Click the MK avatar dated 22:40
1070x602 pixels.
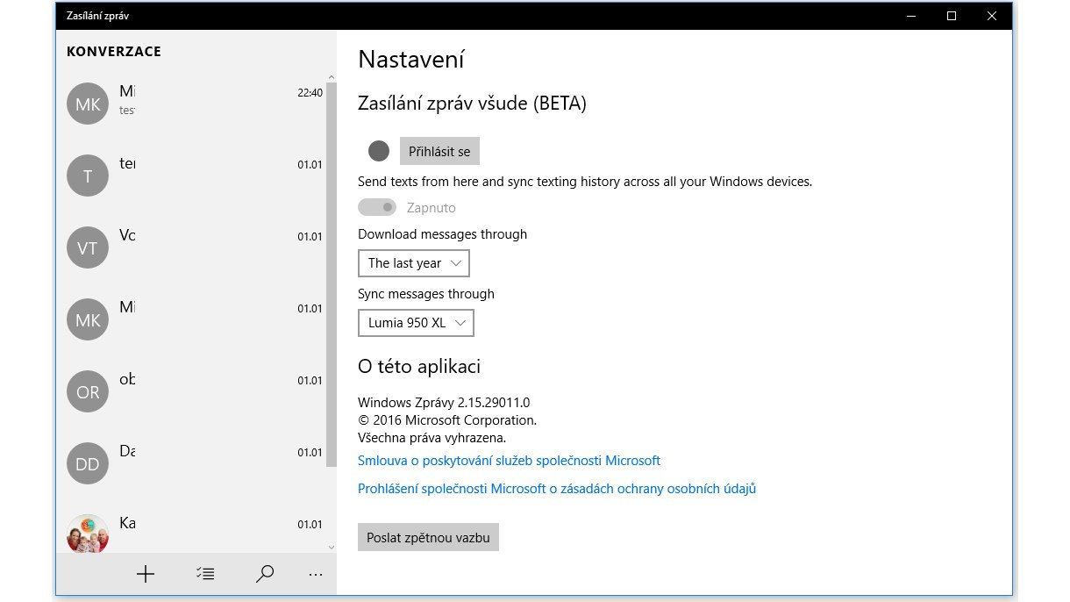(88, 104)
